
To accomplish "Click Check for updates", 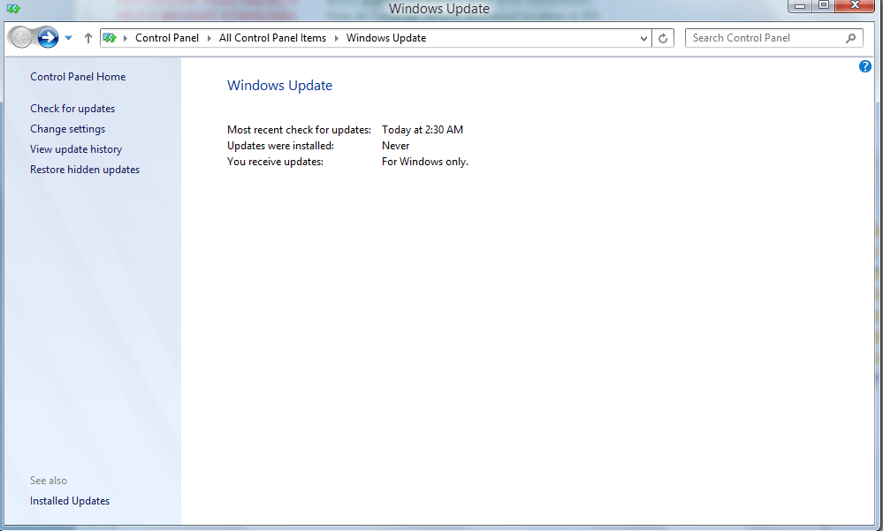I will [72, 108].
